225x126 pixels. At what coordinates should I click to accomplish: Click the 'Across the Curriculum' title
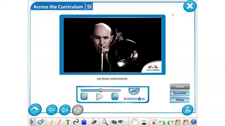tap(58, 7)
